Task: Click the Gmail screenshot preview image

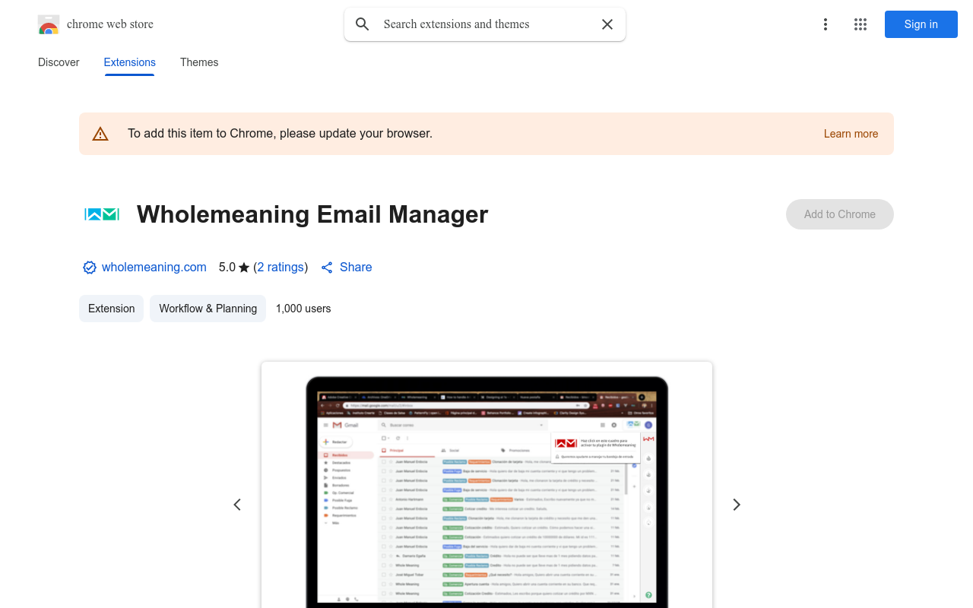Action: [486, 485]
